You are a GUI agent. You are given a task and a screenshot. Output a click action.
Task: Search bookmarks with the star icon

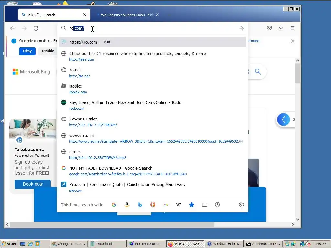[191, 205]
